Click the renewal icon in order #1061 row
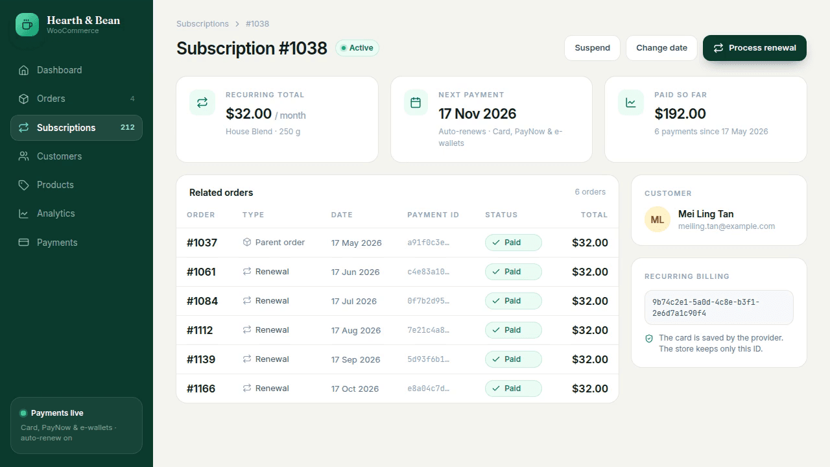Image resolution: width=830 pixels, height=467 pixels. [x=247, y=272]
